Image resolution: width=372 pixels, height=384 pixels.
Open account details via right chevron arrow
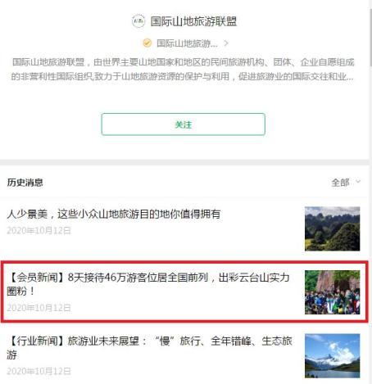(226, 43)
